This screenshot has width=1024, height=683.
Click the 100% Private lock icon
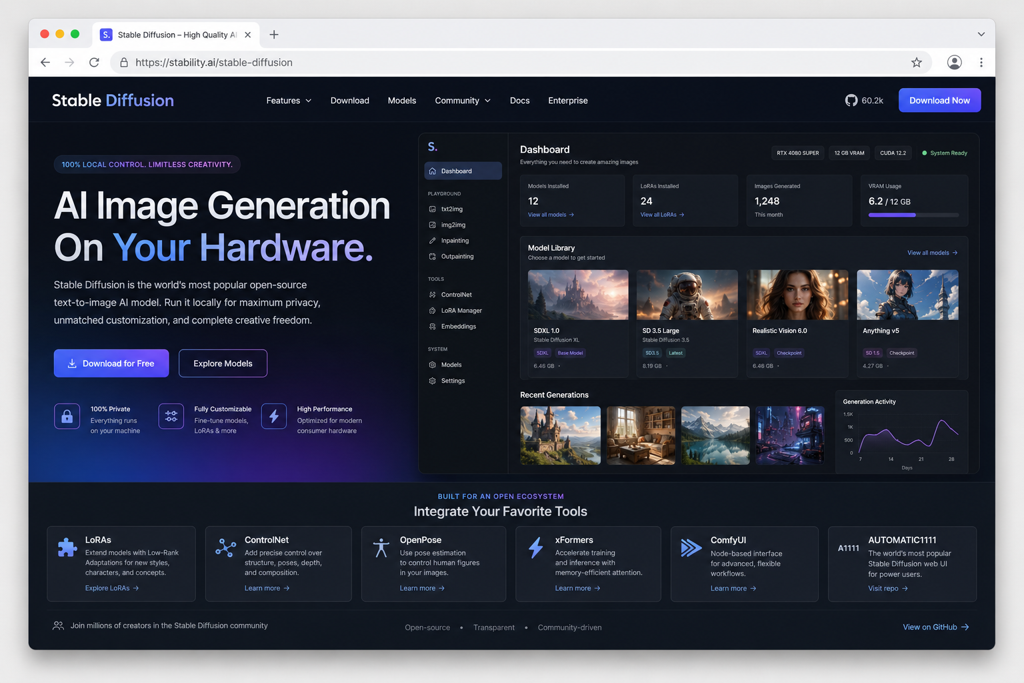(x=67, y=417)
